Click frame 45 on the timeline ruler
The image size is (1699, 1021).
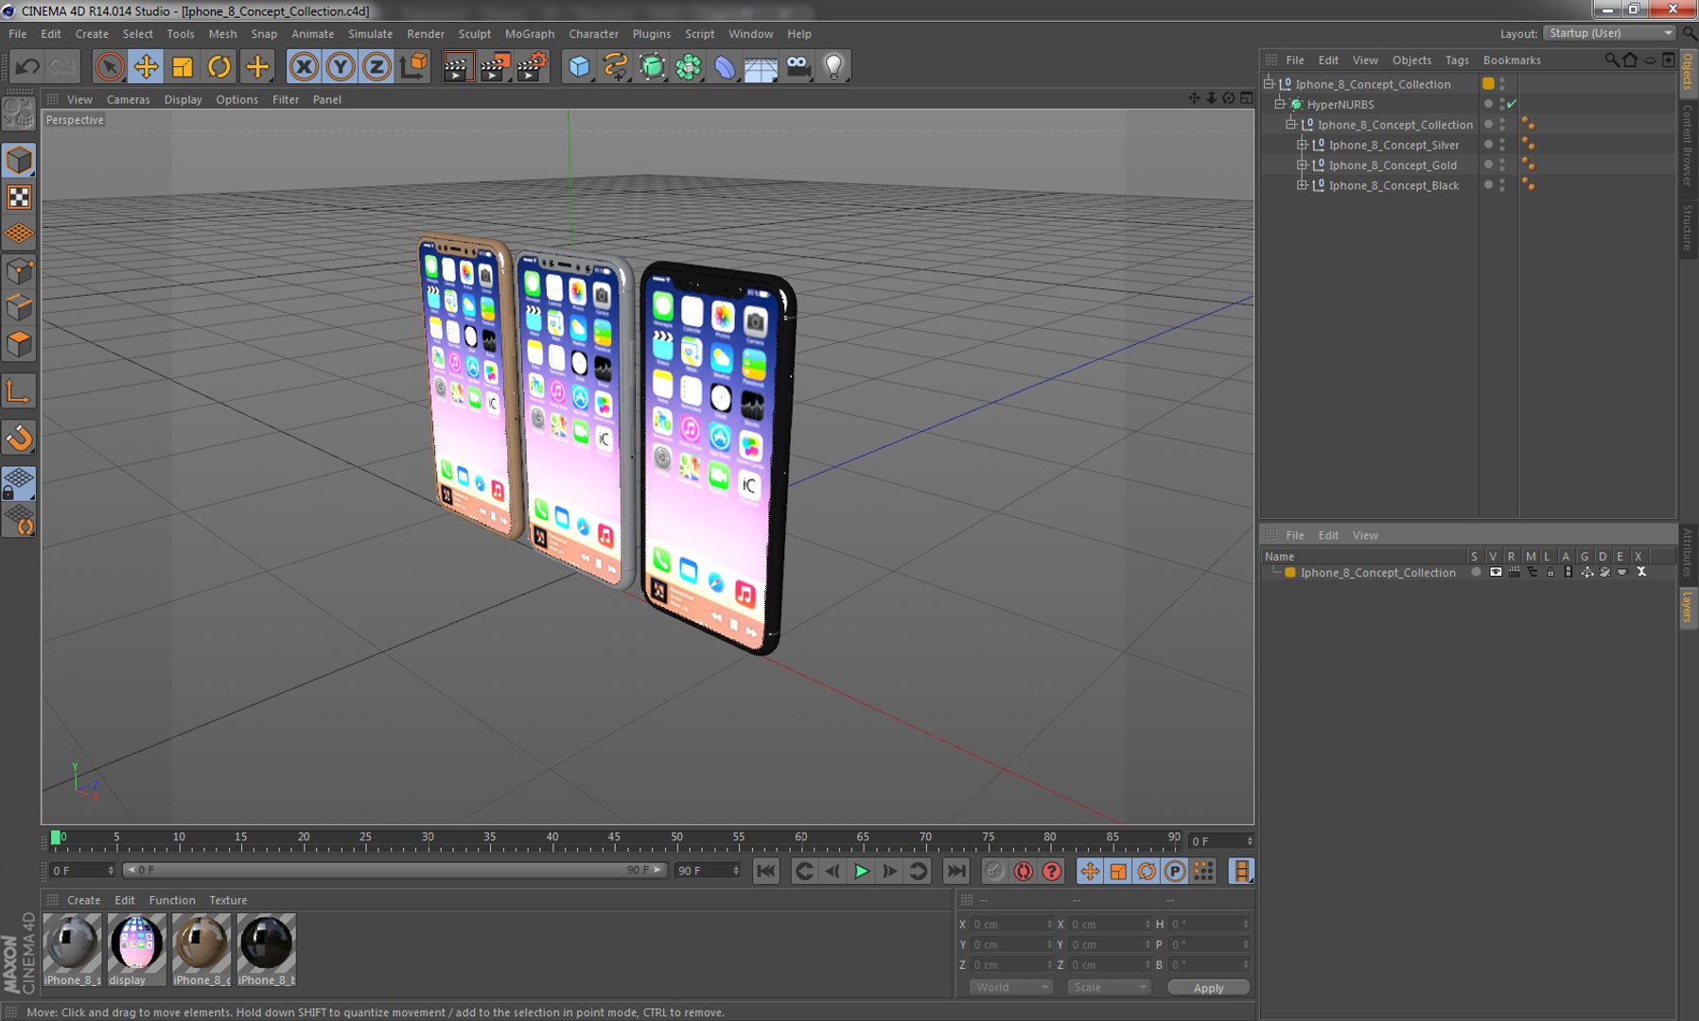point(614,838)
